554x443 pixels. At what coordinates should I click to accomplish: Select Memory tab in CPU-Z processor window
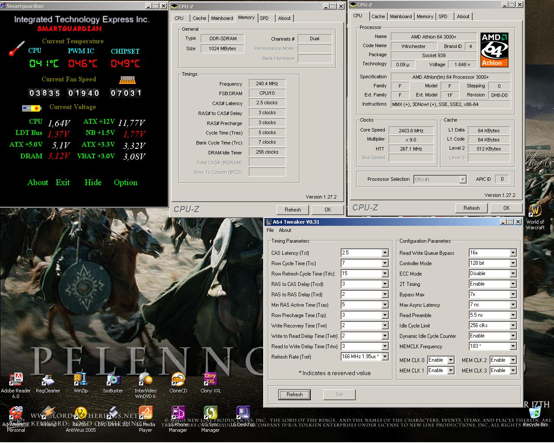[425, 16]
